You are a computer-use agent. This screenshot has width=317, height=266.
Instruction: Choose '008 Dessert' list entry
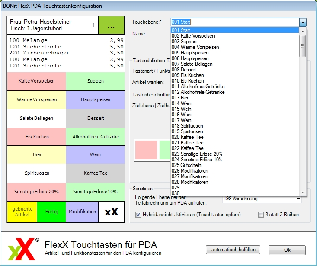click(234, 70)
